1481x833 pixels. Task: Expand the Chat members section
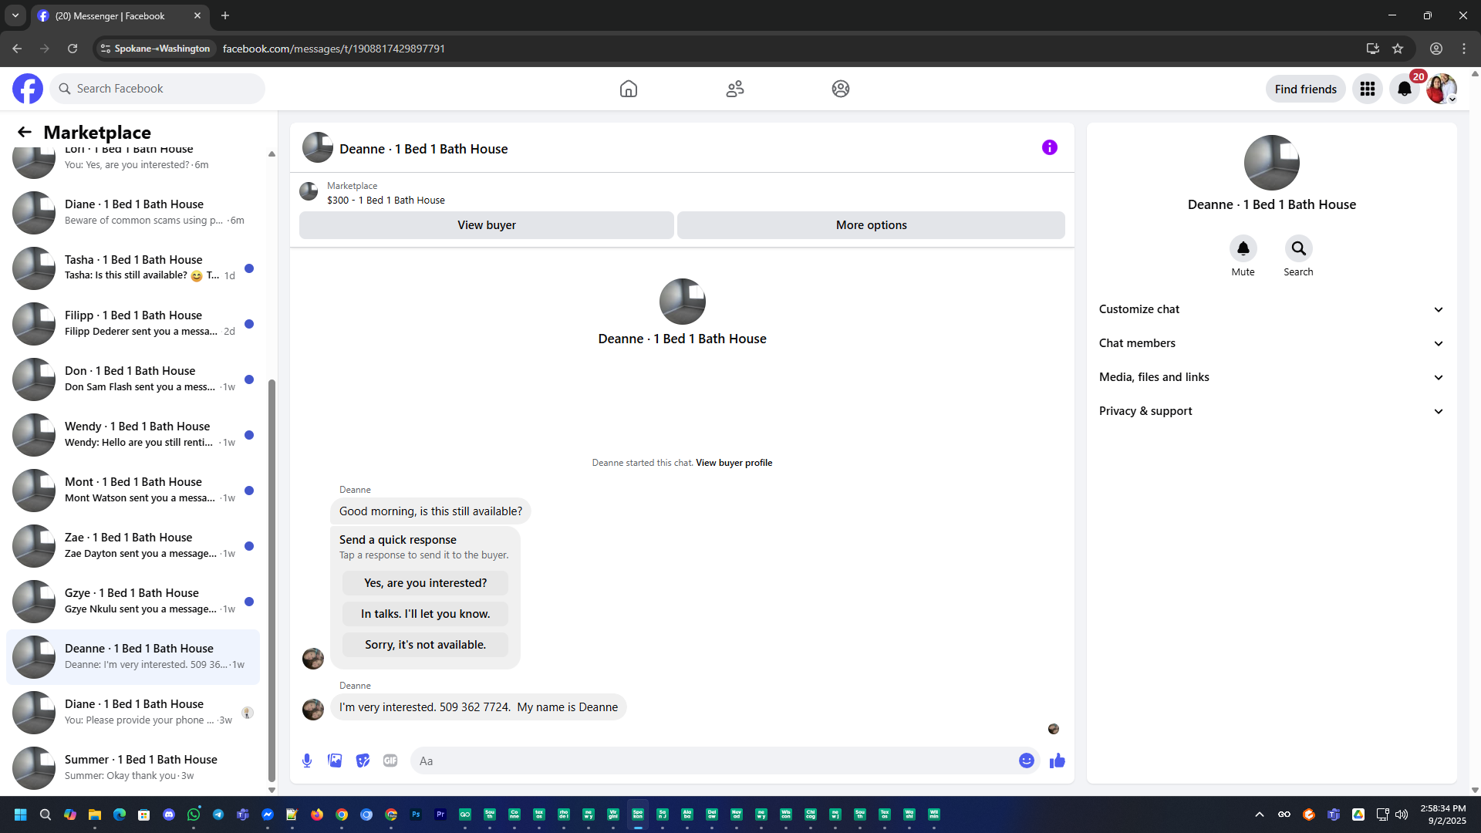pos(1271,343)
